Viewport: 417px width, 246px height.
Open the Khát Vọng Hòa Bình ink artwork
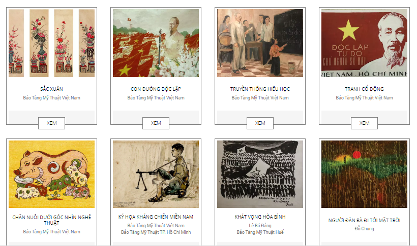pyautogui.click(x=260, y=174)
